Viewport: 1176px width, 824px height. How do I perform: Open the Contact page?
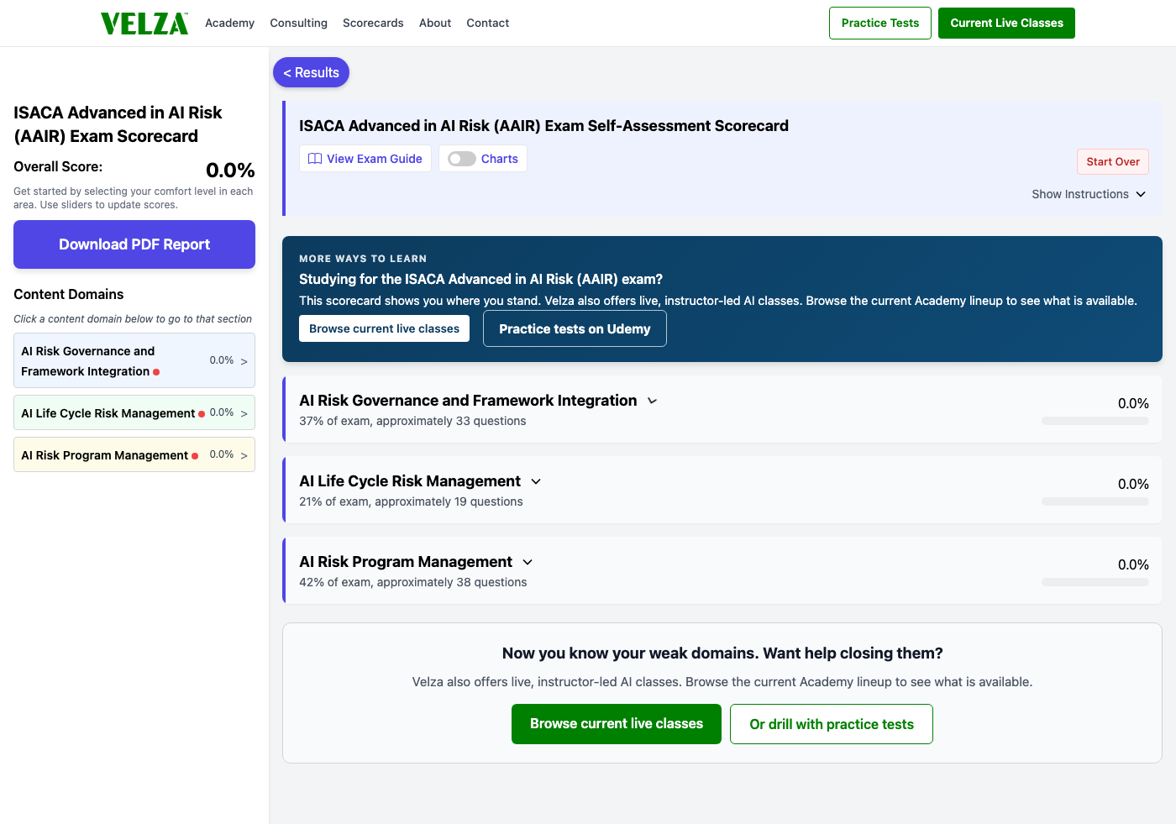[x=488, y=24]
